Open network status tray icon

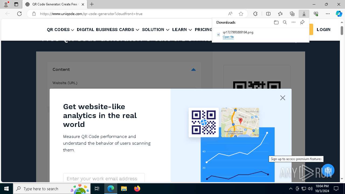click(x=304, y=189)
